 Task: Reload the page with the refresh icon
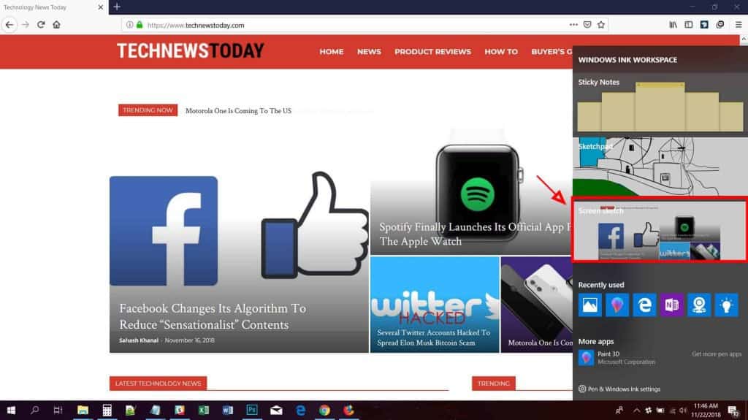click(41, 25)
